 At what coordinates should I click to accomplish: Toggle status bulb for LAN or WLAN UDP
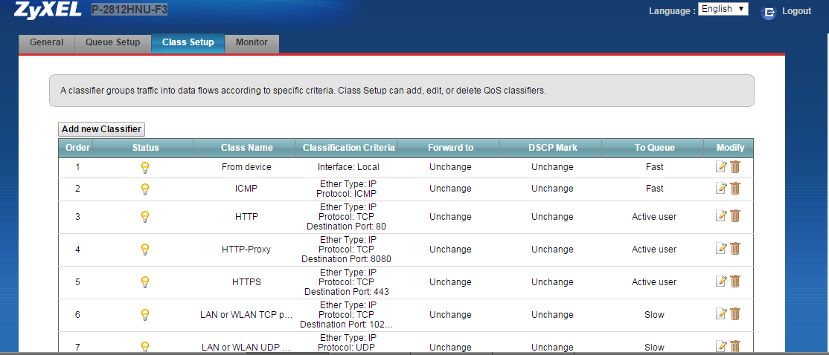[145, 347]
